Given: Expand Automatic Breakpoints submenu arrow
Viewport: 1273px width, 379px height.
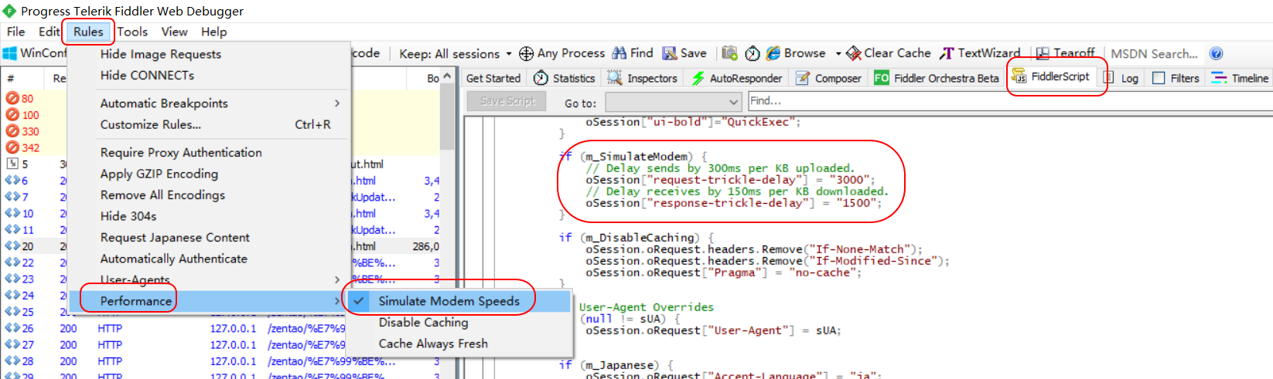Looking at the screenshot, I should [337, 103].
